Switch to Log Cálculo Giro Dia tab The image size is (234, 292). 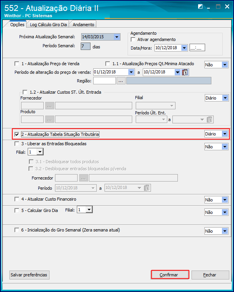[x=48, y=25]
